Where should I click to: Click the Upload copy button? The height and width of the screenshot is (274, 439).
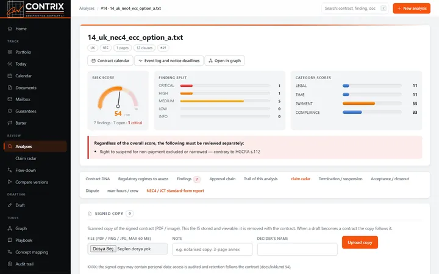[x=360, y=242]
